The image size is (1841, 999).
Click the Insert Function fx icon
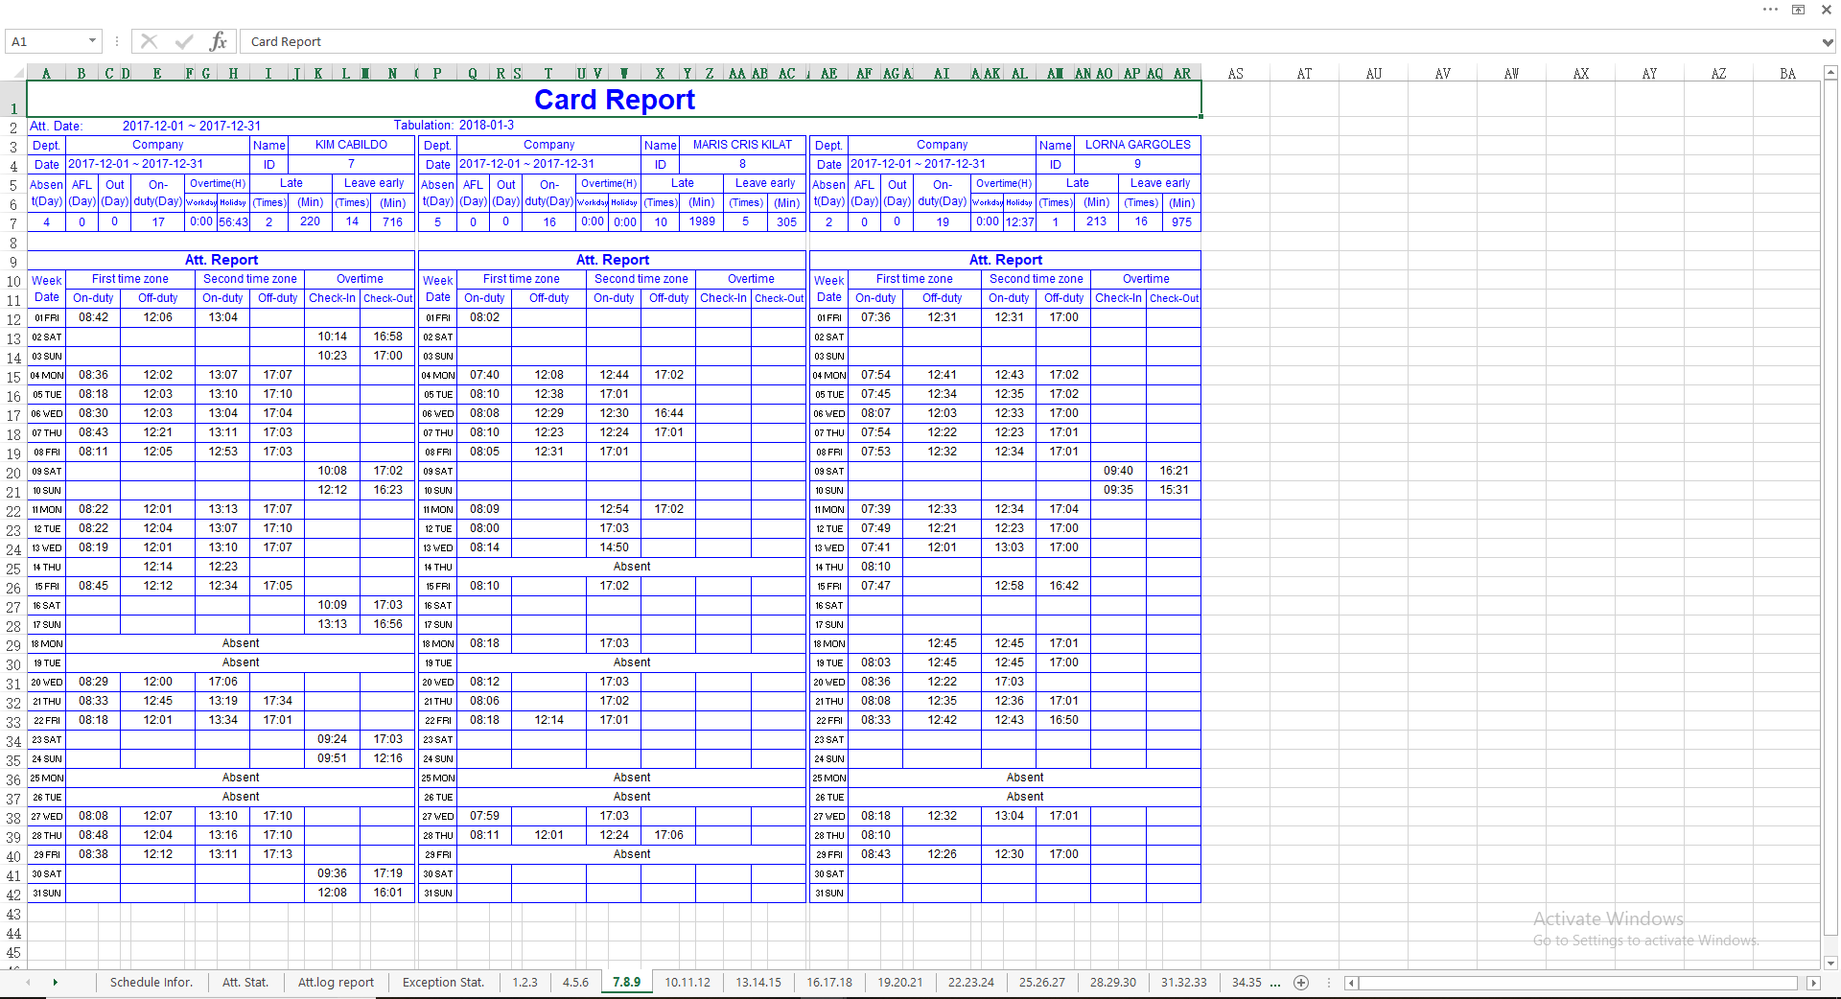coord(219,41)
